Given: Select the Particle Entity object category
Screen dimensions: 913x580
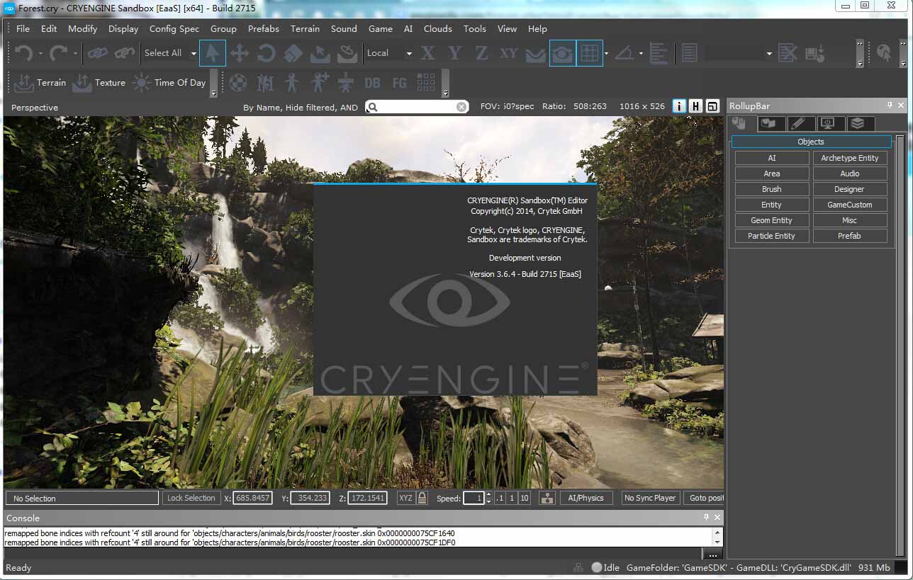Looking at the screenshot, I should coord(771,236).
